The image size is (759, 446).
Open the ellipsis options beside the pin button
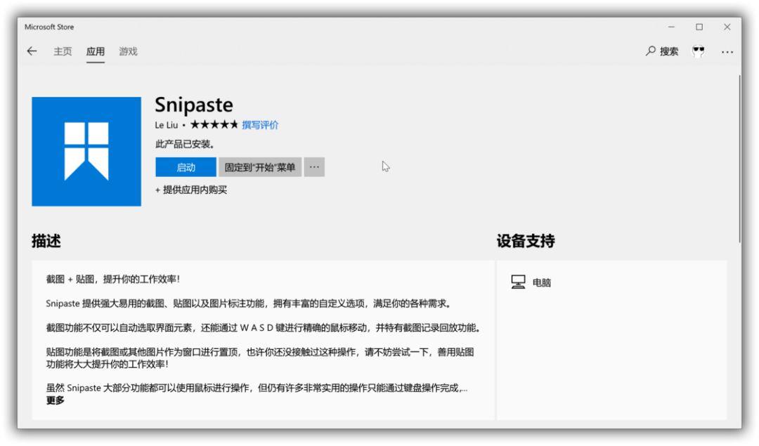(x=313, y=167)
